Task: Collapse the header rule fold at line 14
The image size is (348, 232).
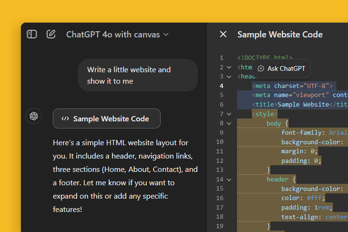Action: 229,180
